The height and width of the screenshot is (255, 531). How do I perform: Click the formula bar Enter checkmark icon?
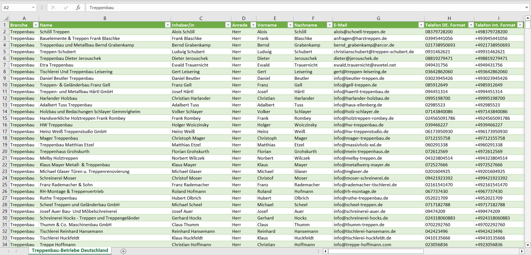pyautogui.click(x=66, y=7)
